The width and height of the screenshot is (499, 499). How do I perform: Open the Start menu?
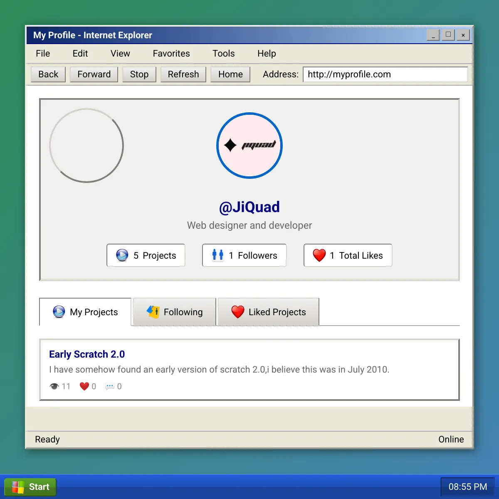point(30,487)
